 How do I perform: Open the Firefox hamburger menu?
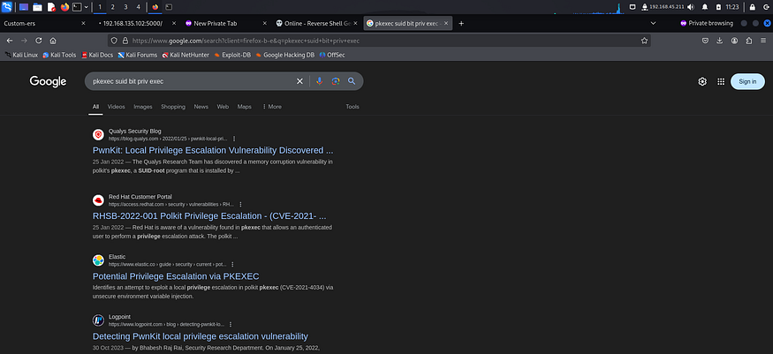pos(763,41)
